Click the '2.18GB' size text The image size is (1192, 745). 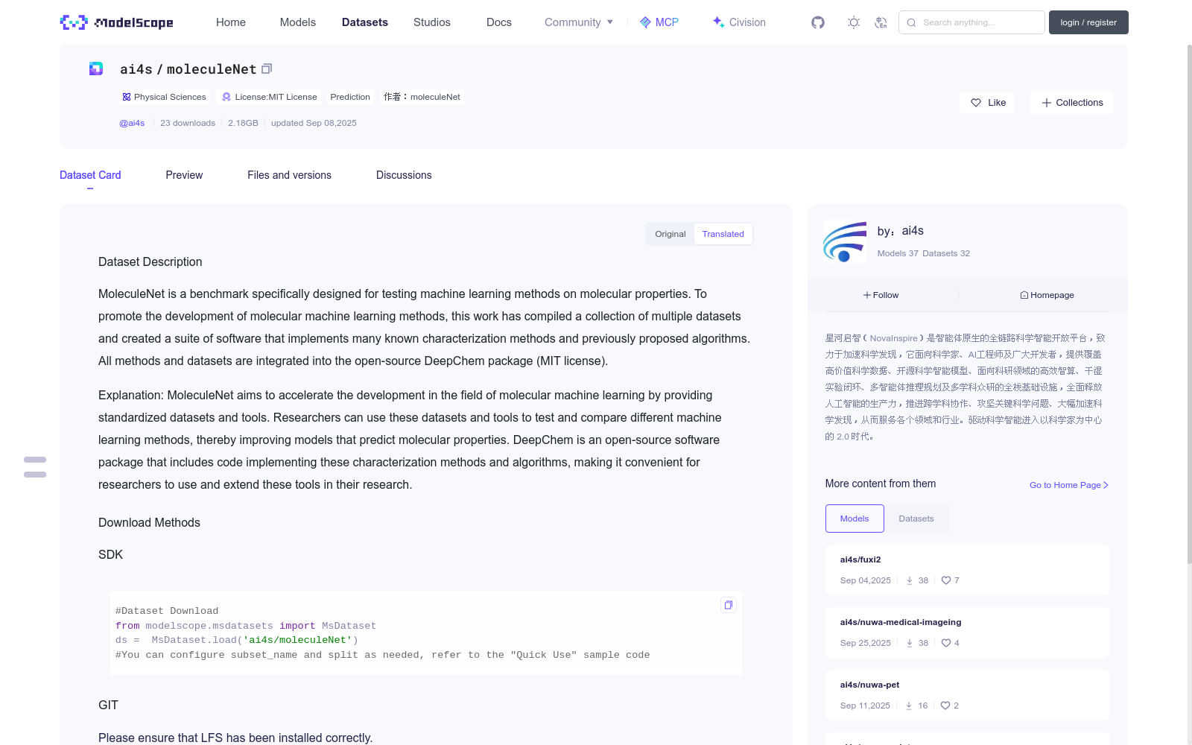point(243,123)
